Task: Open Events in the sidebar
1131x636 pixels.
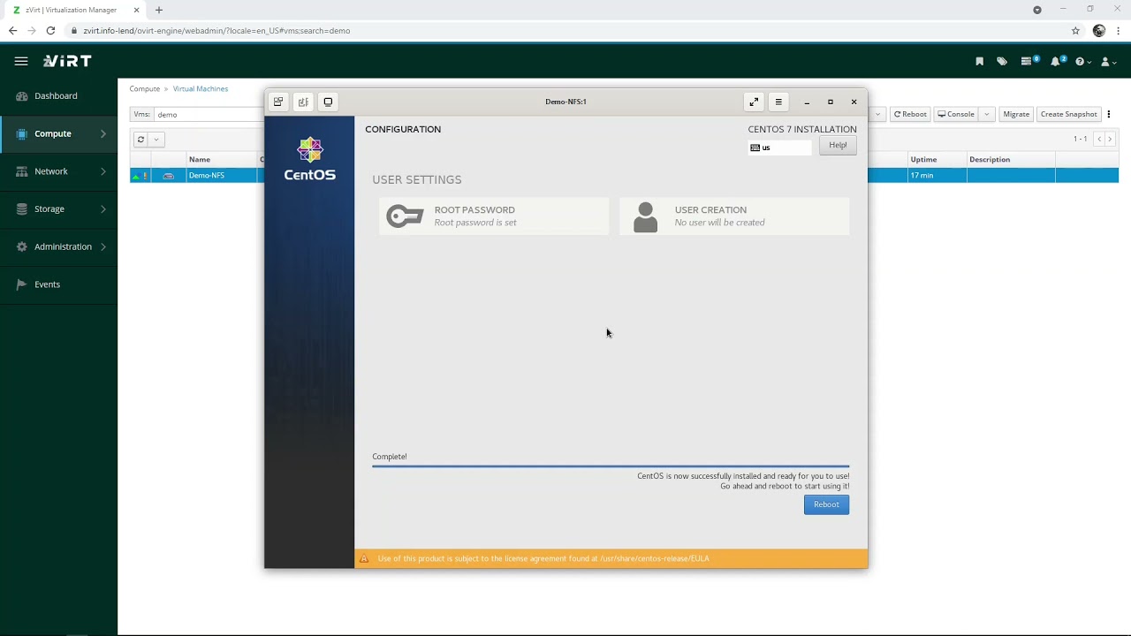Action: 58,284
